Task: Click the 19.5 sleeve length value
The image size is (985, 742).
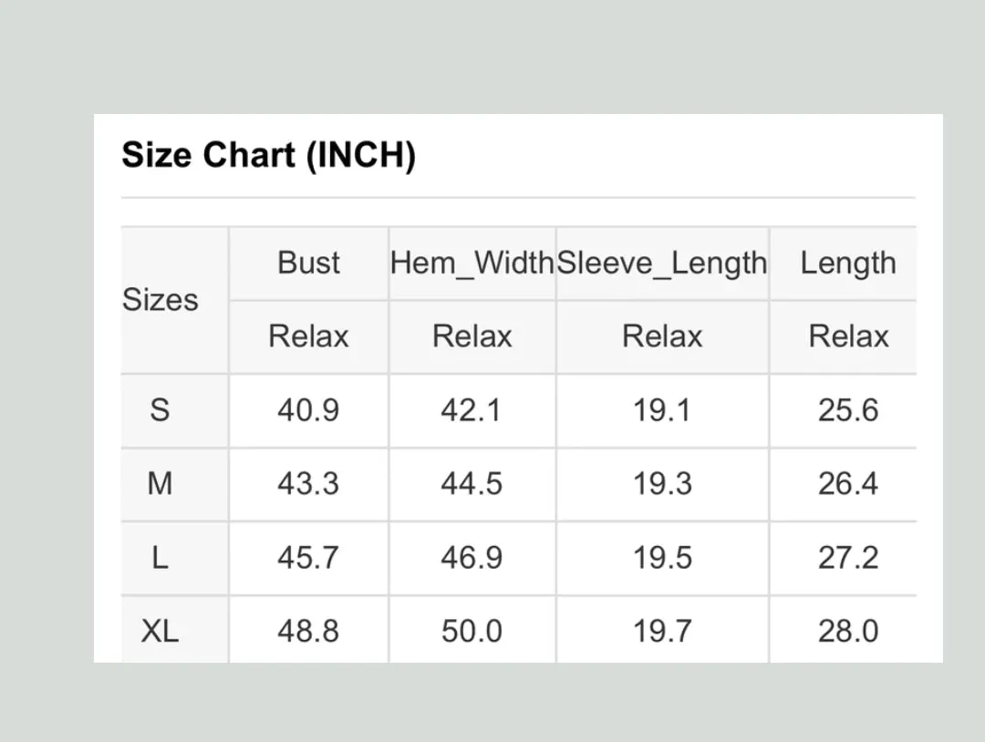Action: (x=662, y=558)
